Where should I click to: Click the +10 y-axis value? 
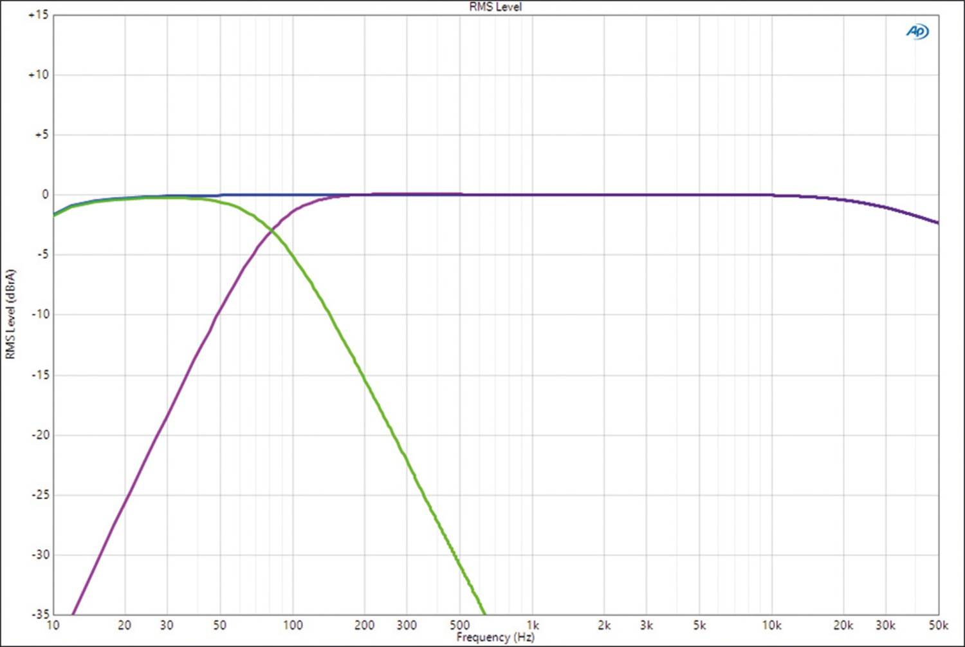click(x=38, y=75)
